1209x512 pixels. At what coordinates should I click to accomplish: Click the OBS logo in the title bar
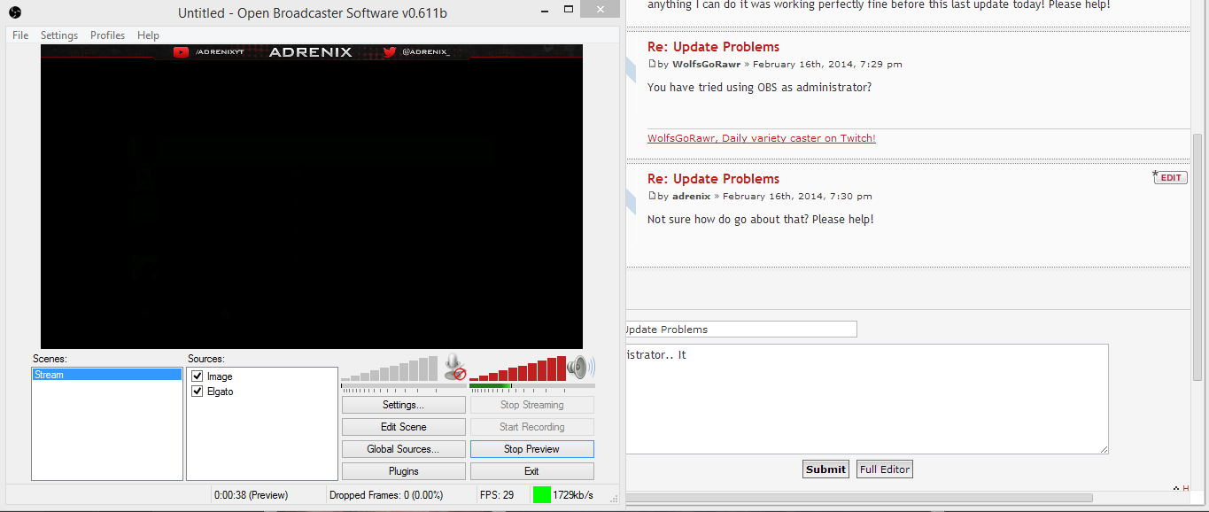[x=15, y=12]
